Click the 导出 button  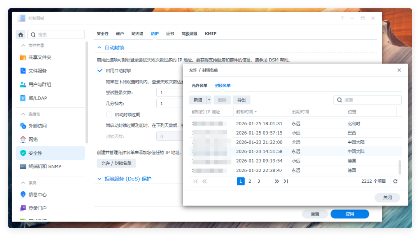pos(241,100)
